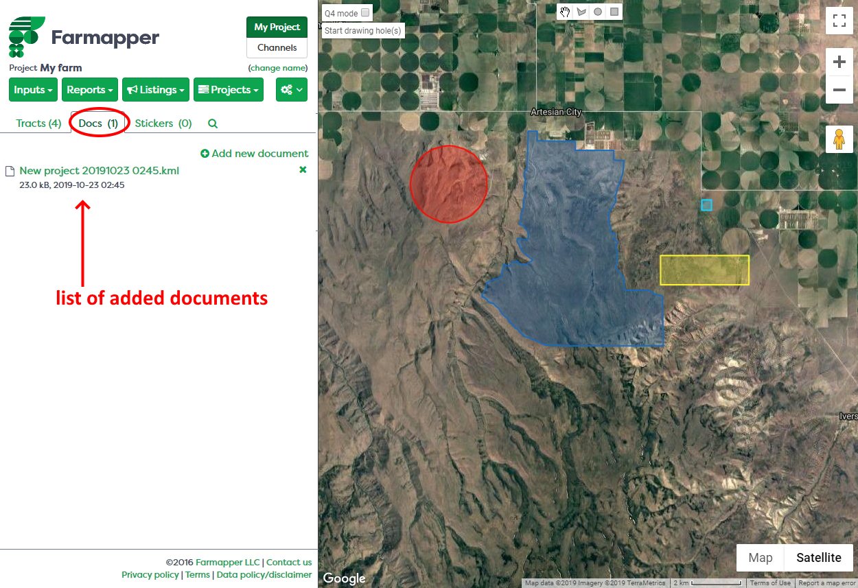Select the hand pan tool
858x588 pixels.
[x=565, y=12]
